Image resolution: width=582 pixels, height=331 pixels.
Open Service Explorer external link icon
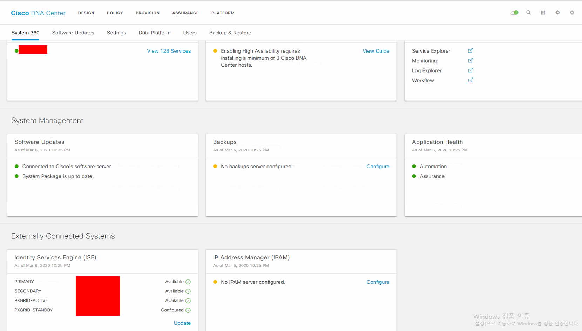point(471,51)
